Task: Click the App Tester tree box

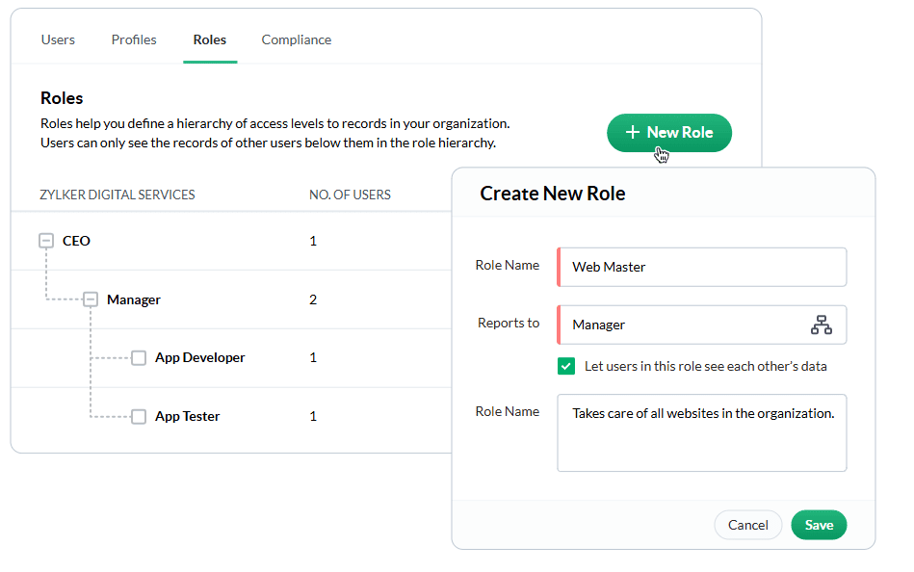Action: pyautogui.click(x=138, y=416)
